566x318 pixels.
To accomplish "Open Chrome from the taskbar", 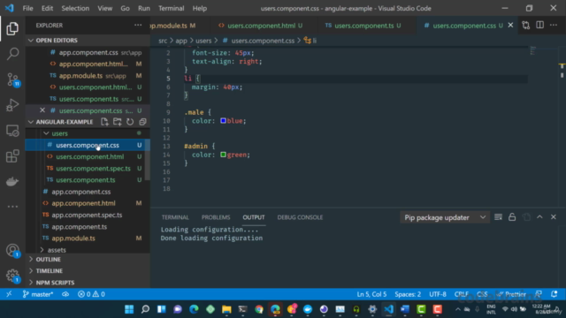I will 259,309.
